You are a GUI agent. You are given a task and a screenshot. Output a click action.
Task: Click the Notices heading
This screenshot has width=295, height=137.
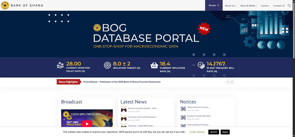pos(188,102)
